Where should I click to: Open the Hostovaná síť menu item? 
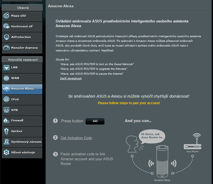tap(22, 27)
